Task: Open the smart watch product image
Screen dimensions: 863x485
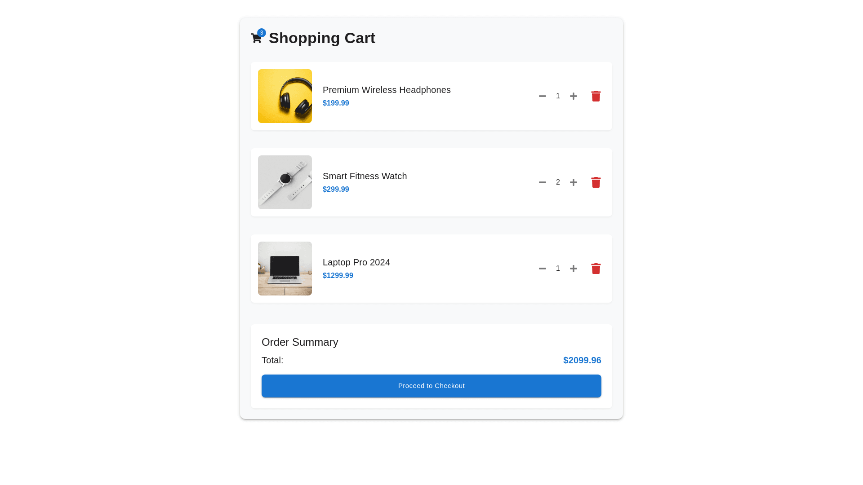Action: coord(285,182)
